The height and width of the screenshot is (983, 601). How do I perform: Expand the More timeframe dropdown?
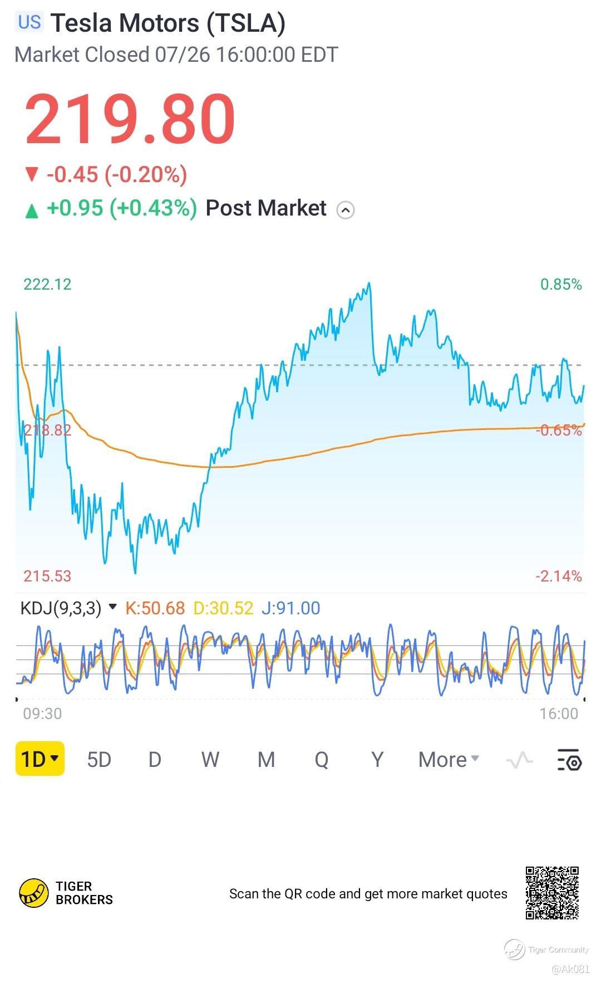click(449, 760)
